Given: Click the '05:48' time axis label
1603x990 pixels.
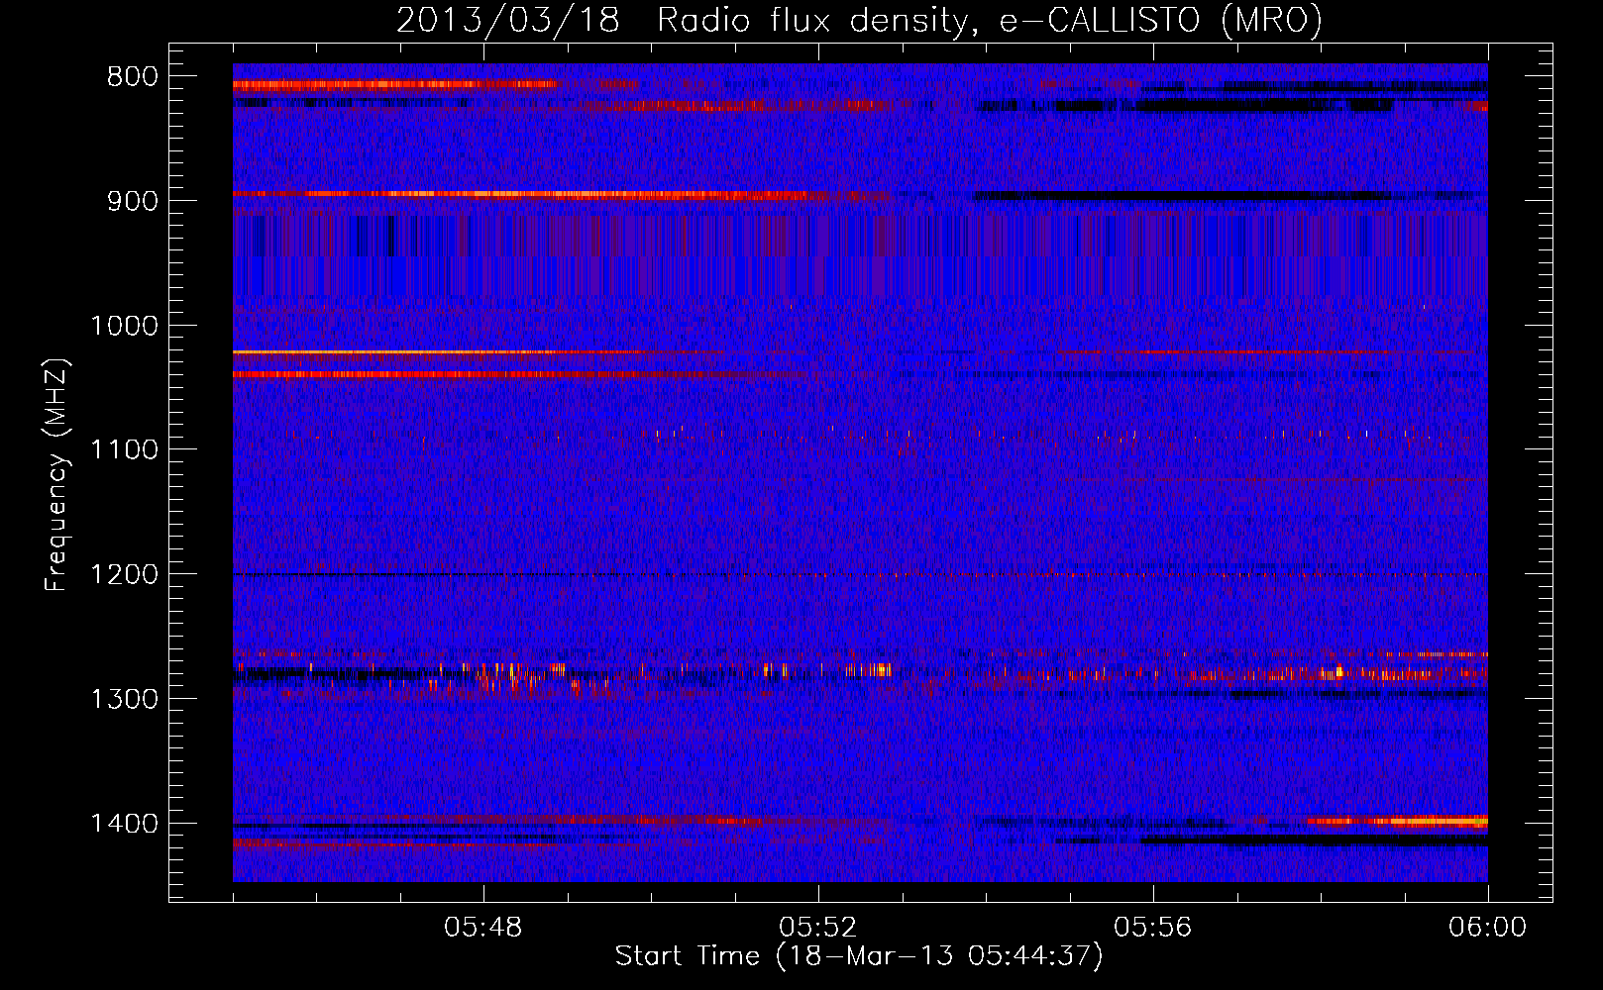Looking at the screenshot, I should point(483,928).
